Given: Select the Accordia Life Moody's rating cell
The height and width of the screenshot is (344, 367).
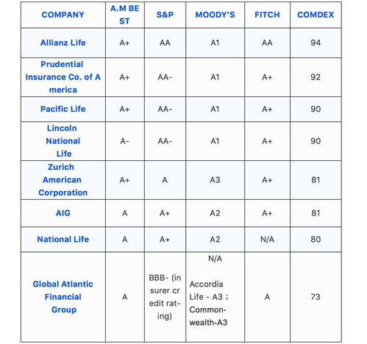Looking at the screenshot, I should click(215, 297).
